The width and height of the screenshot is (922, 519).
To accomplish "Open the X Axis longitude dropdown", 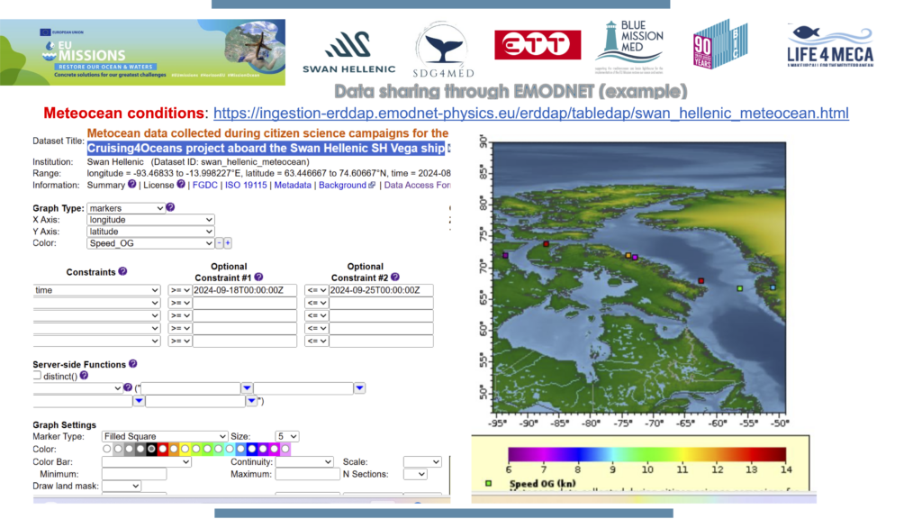I will [x=150, y=220].
